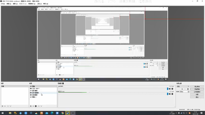Move the scene down in the Scenes panel
The image size is (205, 115).
[x=11, y=106]
